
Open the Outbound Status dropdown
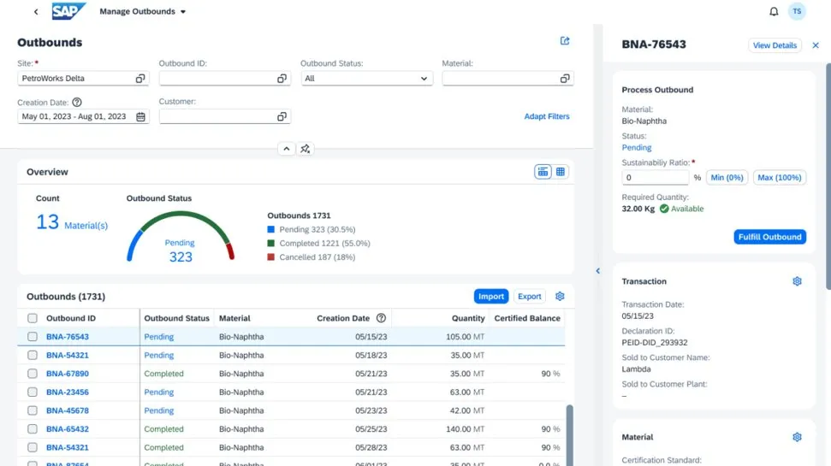[x=365, y=79]
